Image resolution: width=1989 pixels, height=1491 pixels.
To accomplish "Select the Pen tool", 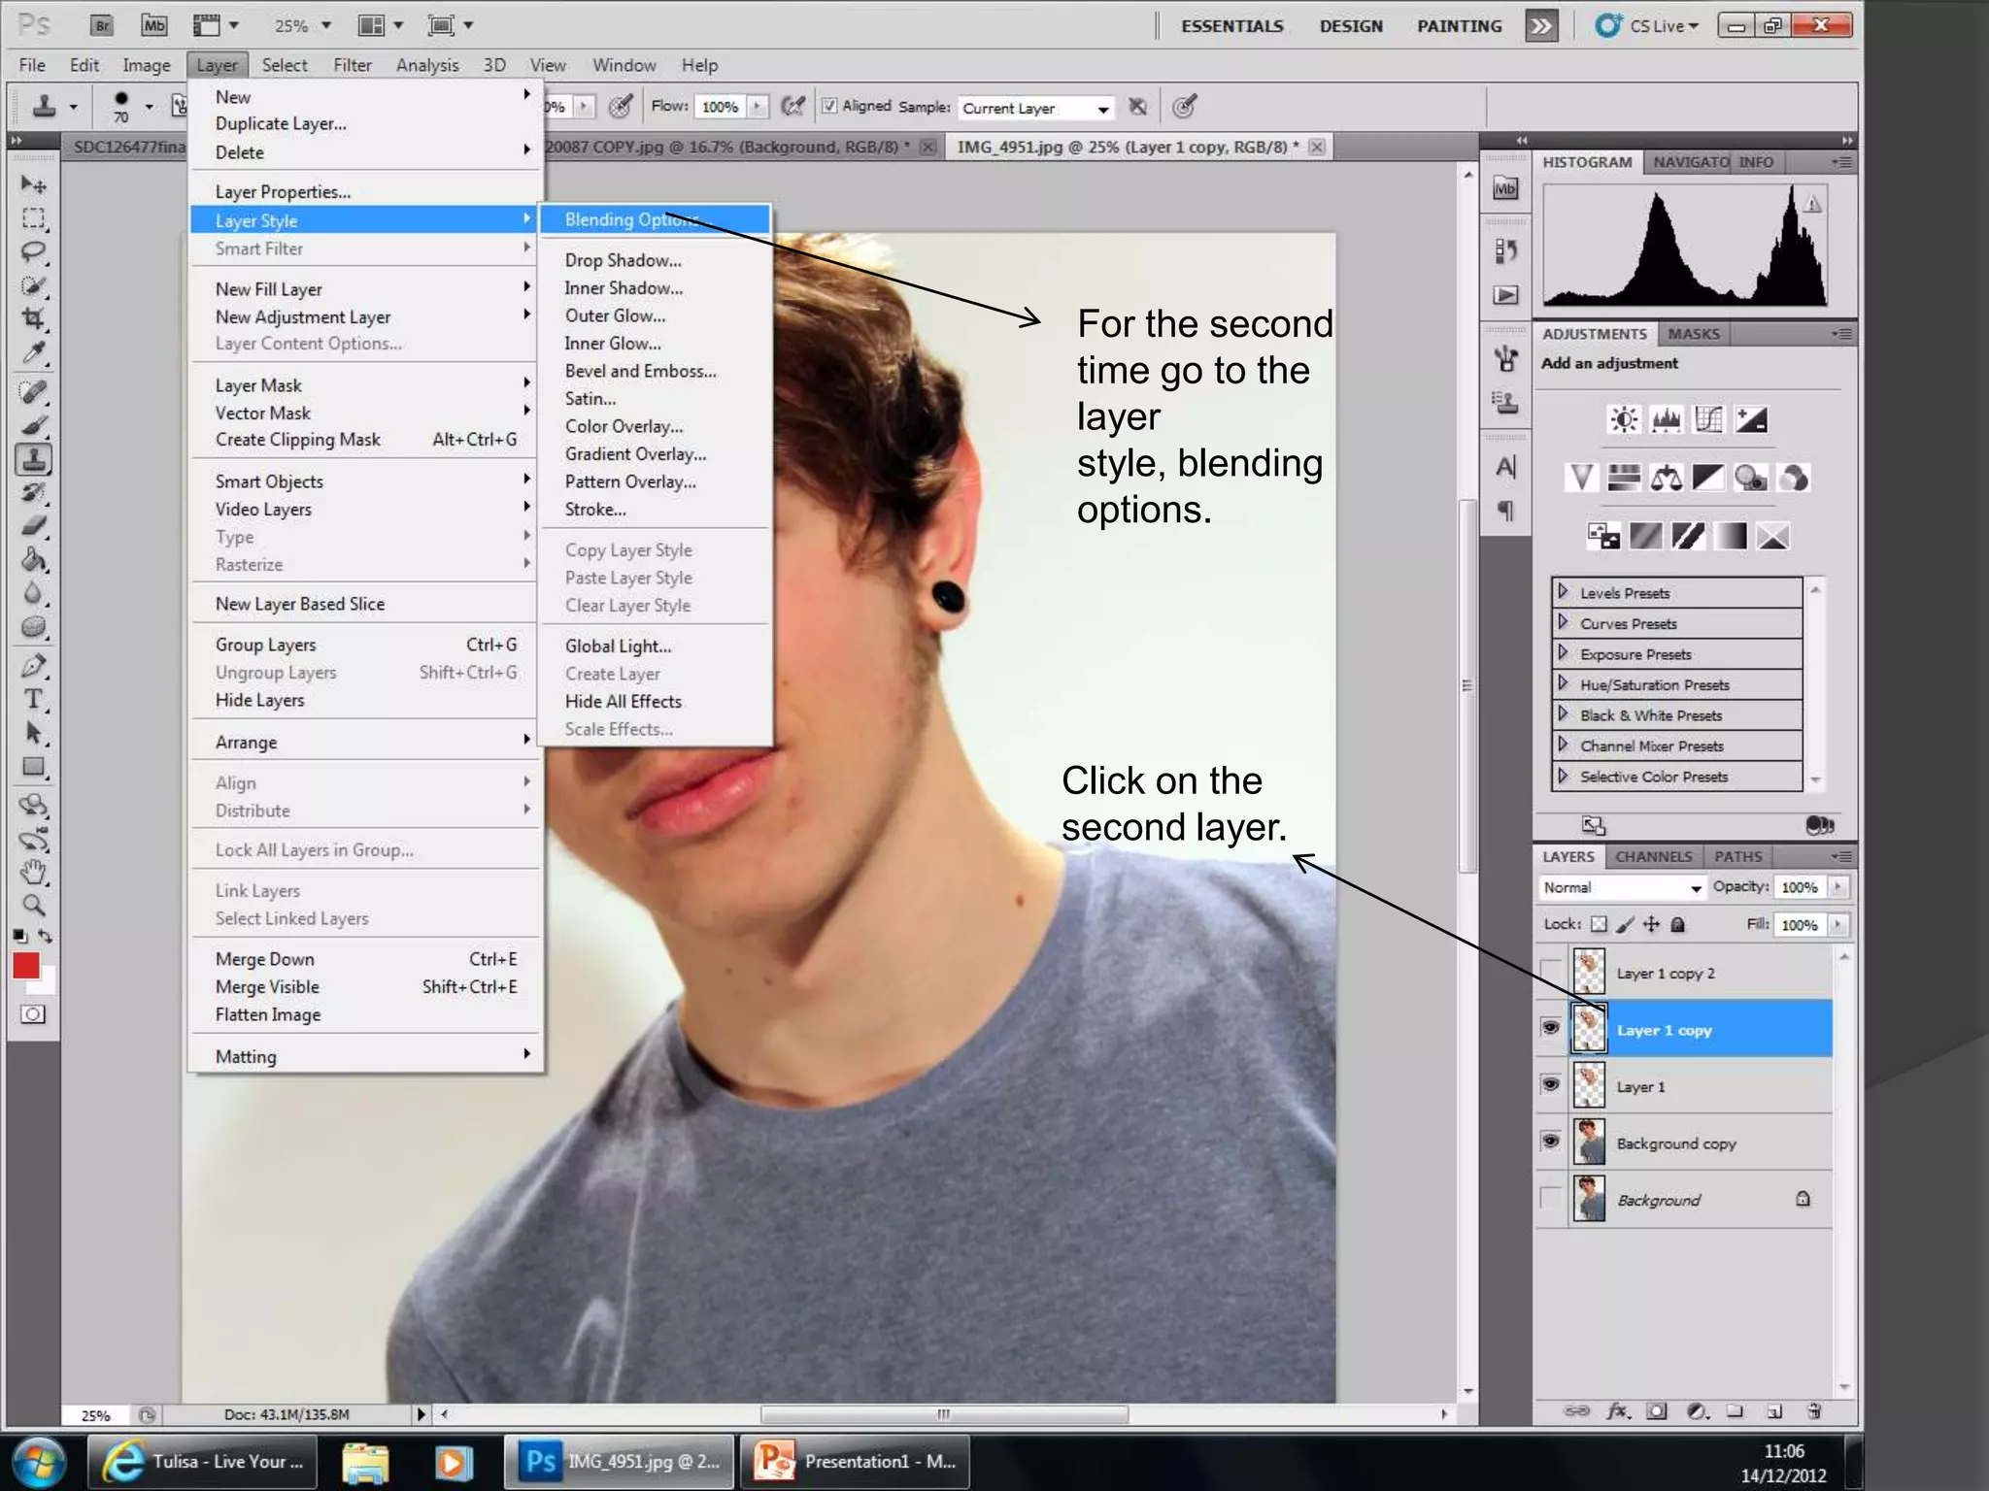I will click(33, 666).
